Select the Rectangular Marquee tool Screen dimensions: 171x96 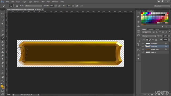coord(2,17)
